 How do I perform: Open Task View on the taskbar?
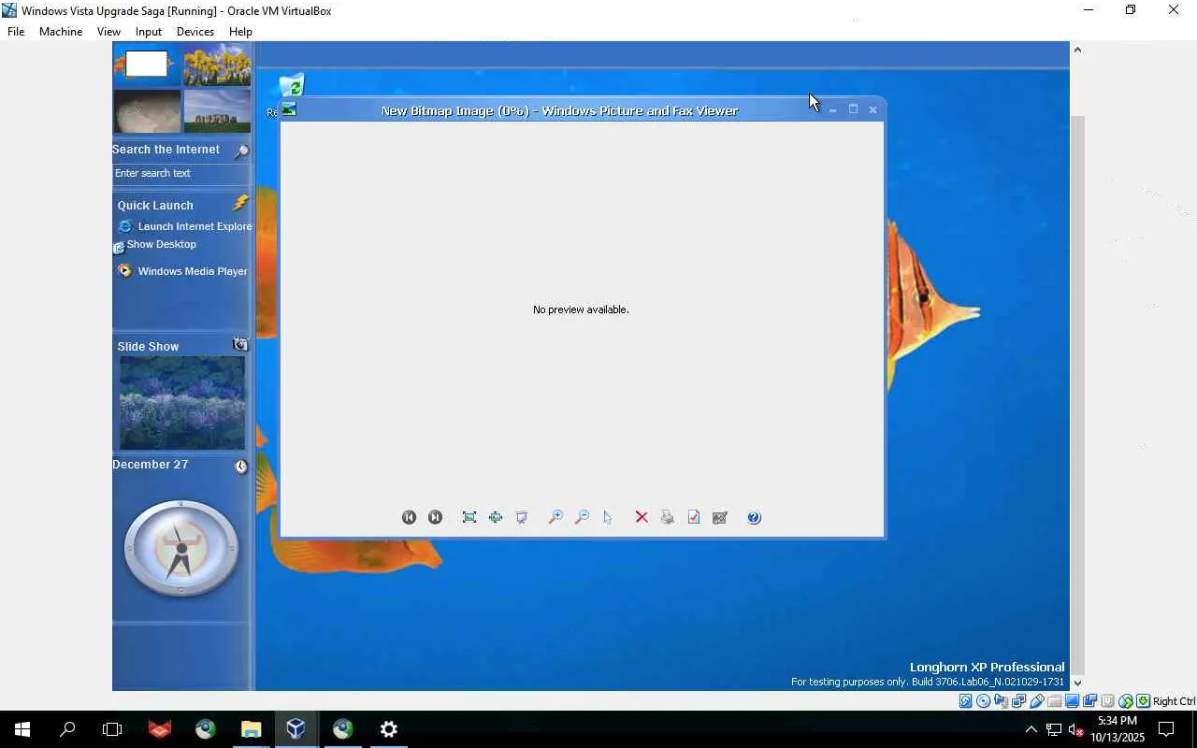[x=112, y=729]
